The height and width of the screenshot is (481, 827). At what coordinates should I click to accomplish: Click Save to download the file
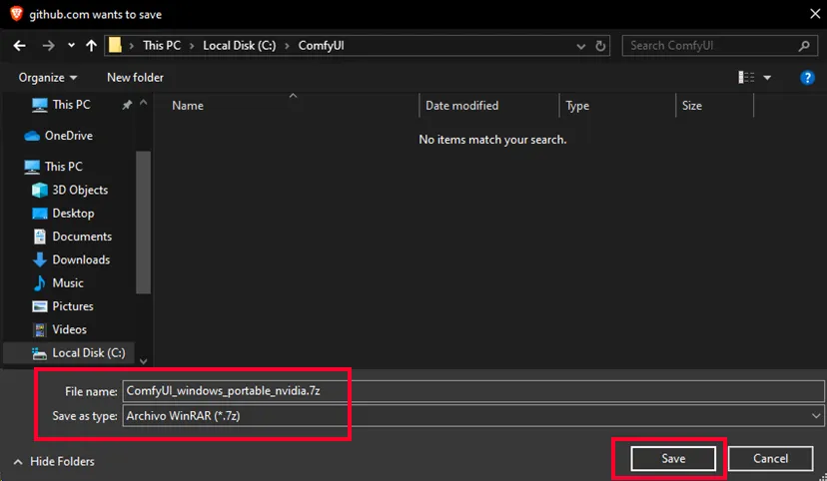673,459
